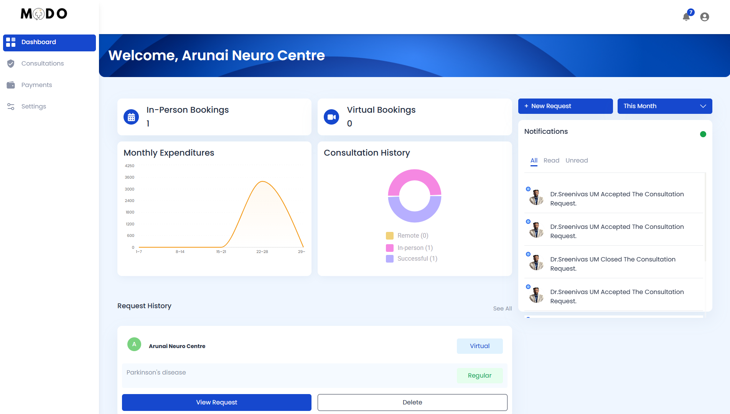This screenshot has width=730, height=414.
Task: Click the In-Person Bookings calendar icon
Action: pyautogui.click(x=131, y=117)
